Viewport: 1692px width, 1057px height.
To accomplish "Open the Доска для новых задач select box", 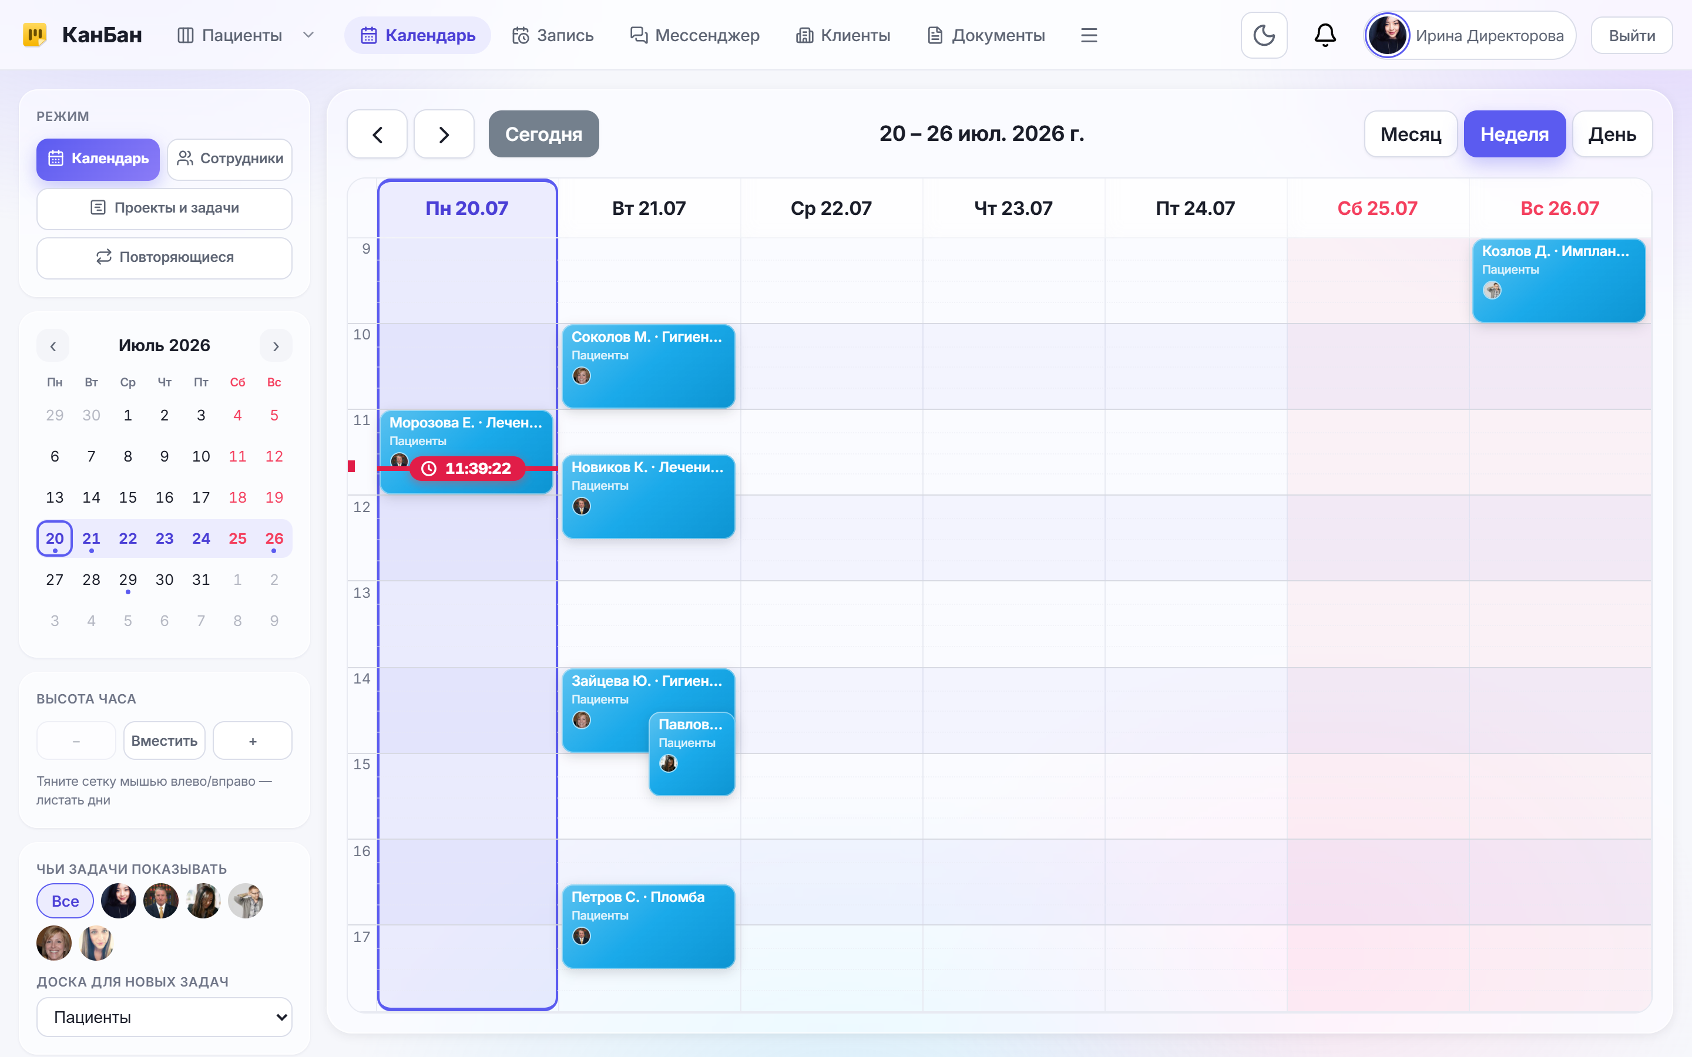I will (164, 1016).
